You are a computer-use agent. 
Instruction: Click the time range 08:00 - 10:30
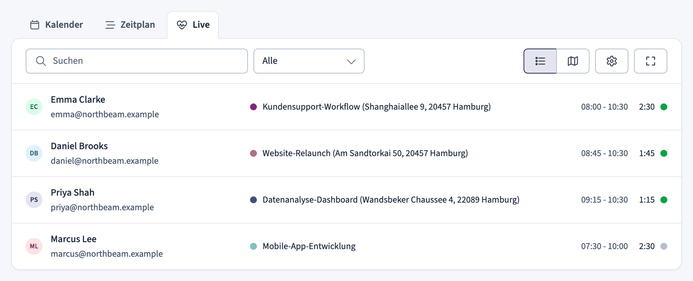click(604, 107)
